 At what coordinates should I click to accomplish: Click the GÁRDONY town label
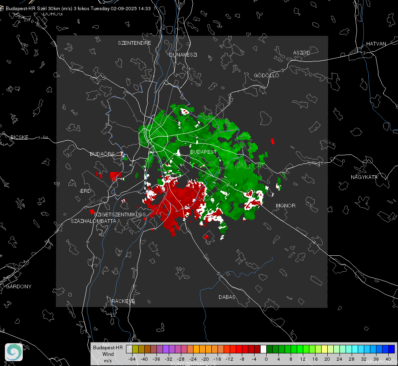pyautogui.click(x=19, y=287)
